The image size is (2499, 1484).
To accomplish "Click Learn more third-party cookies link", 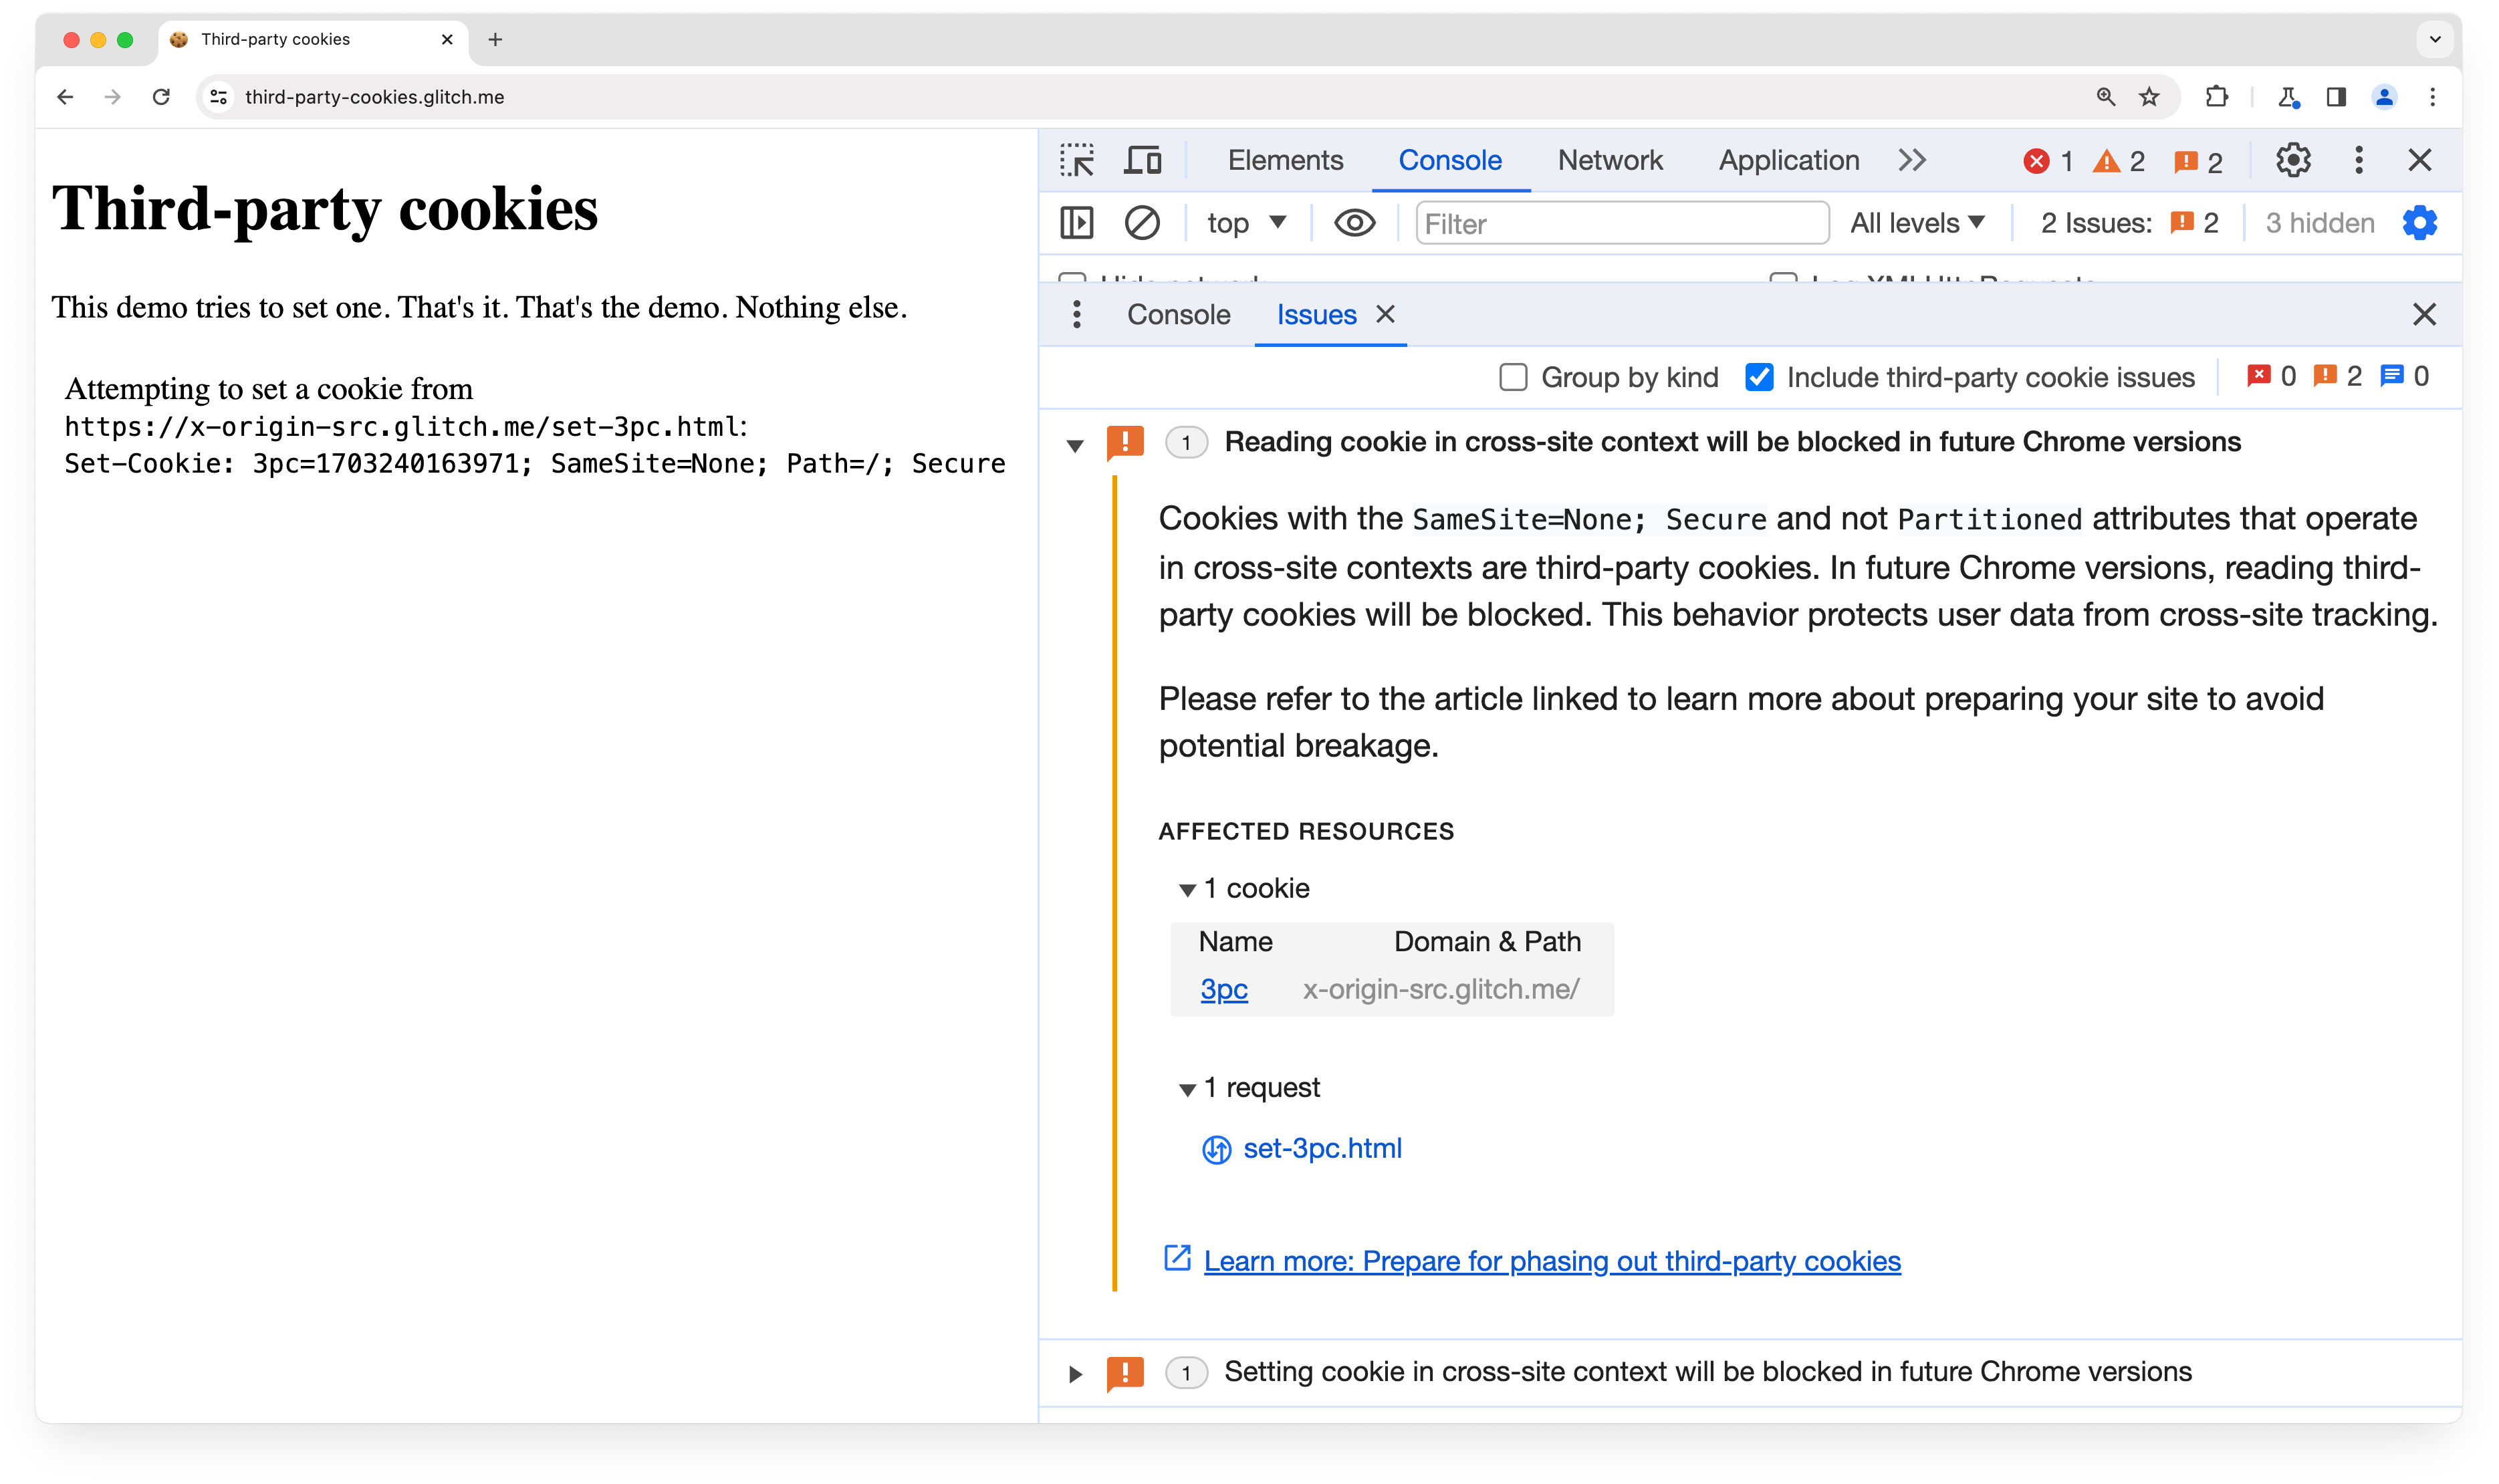I will (x=1550, y=1261).
